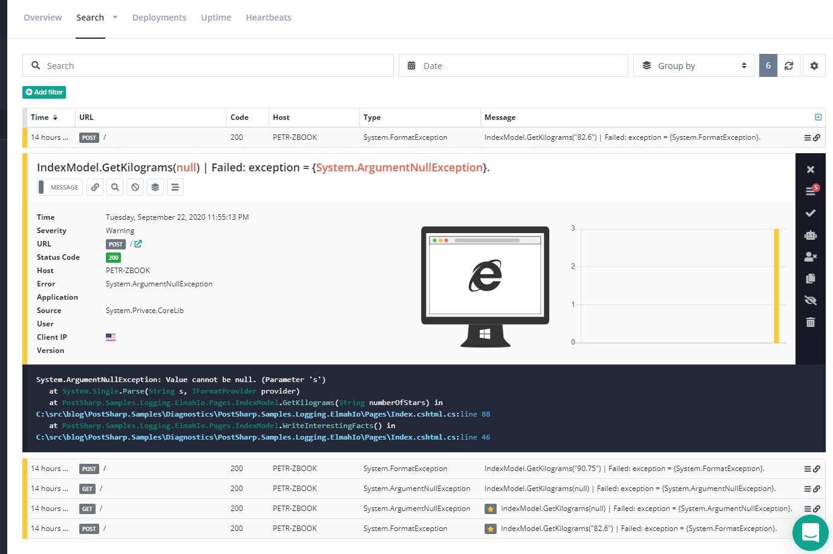The width and height of the screenshot is (833, 554).
Task: Open the Date picker field
Action: point(514,65)
